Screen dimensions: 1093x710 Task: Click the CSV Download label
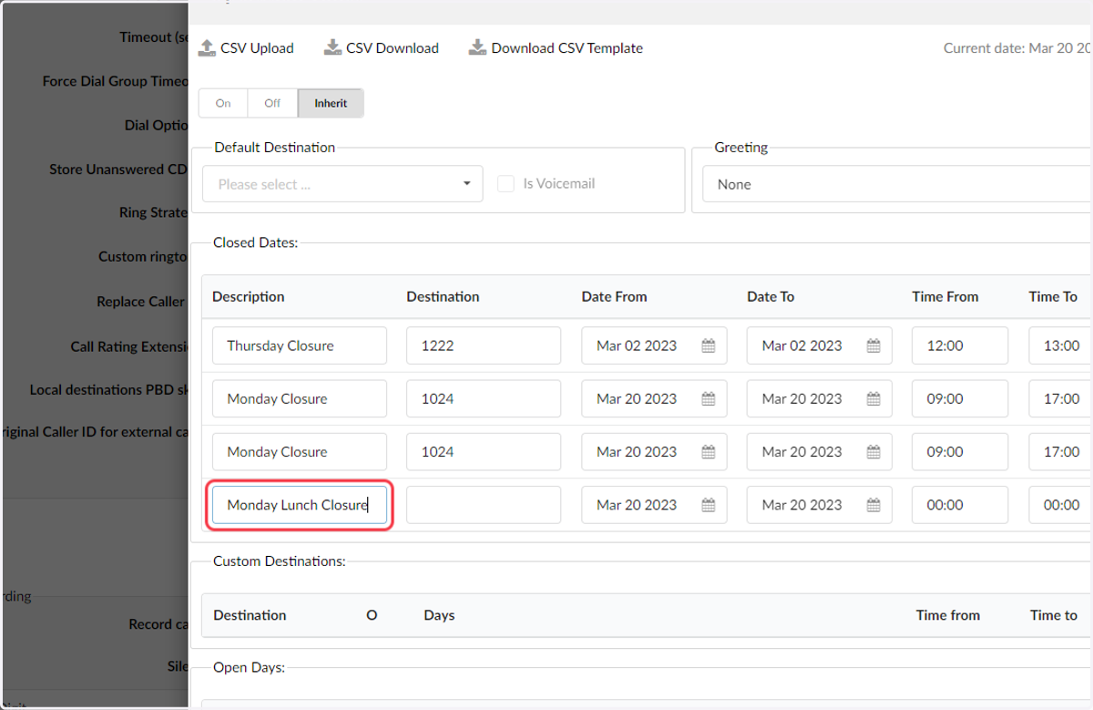(393, 48)
